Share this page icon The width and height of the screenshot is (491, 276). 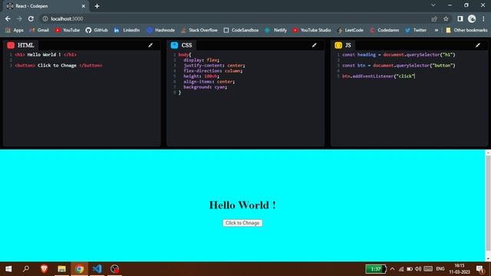point(434,18)
